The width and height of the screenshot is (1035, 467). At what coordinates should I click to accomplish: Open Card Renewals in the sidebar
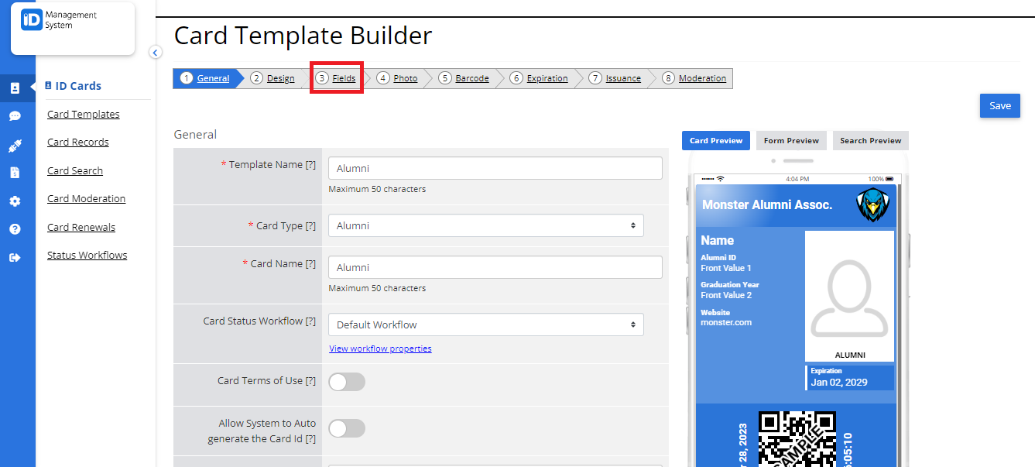point(81,227)
